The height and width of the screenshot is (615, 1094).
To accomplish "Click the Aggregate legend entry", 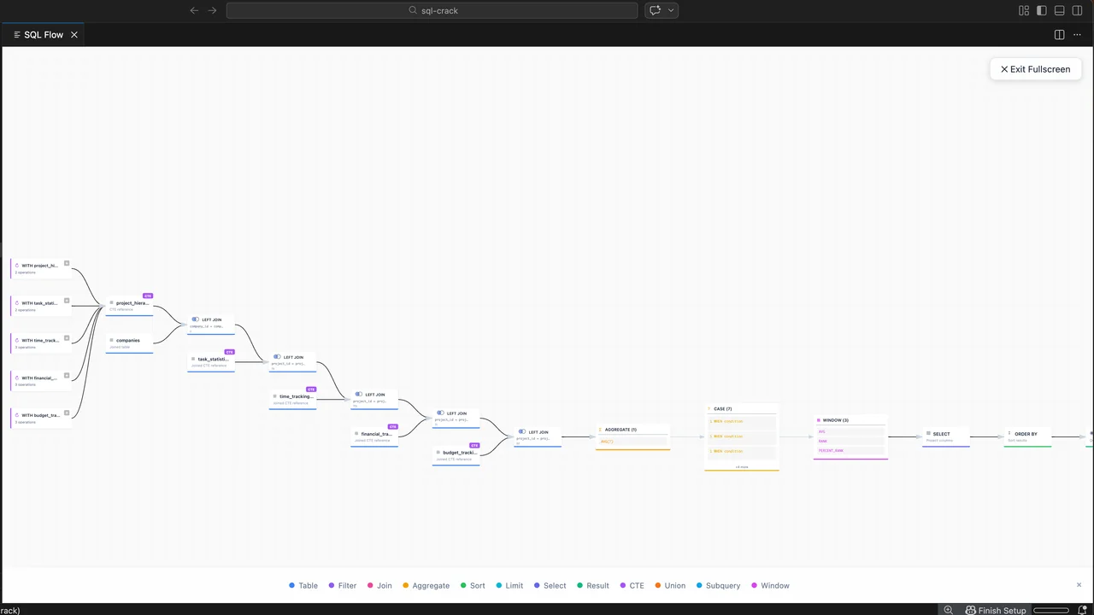I will pyautogui.click(x=426, y=585).
